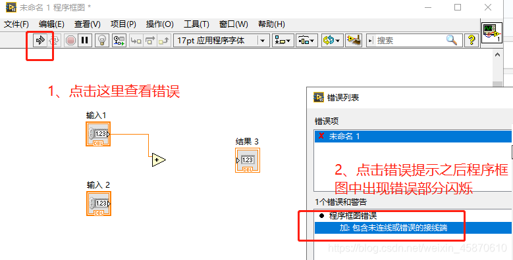Click the Abort Execution stop button
The image size is (513, 260).
(70, 41)
